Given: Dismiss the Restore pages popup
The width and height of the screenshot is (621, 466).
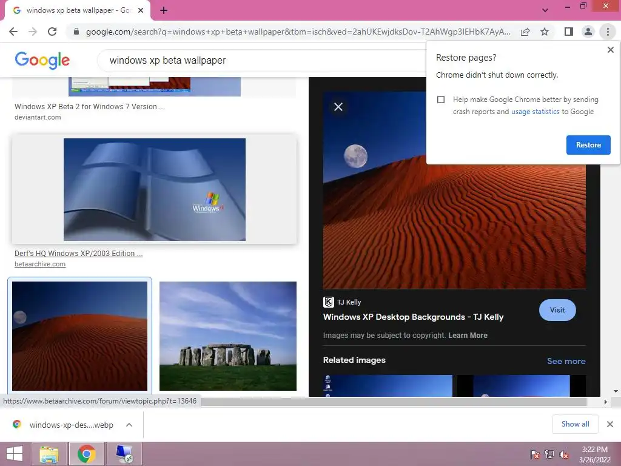Looking at the screenshot, I should 610,50.
